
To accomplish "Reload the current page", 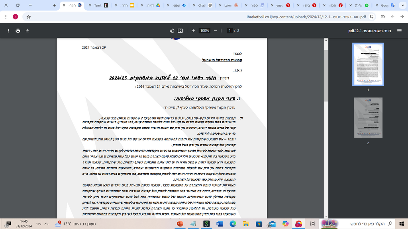I will pos(383,17).
